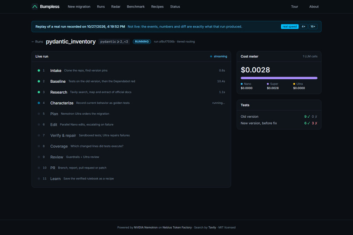Click the $0.0028 total cost value

click(x=255, y=70)
